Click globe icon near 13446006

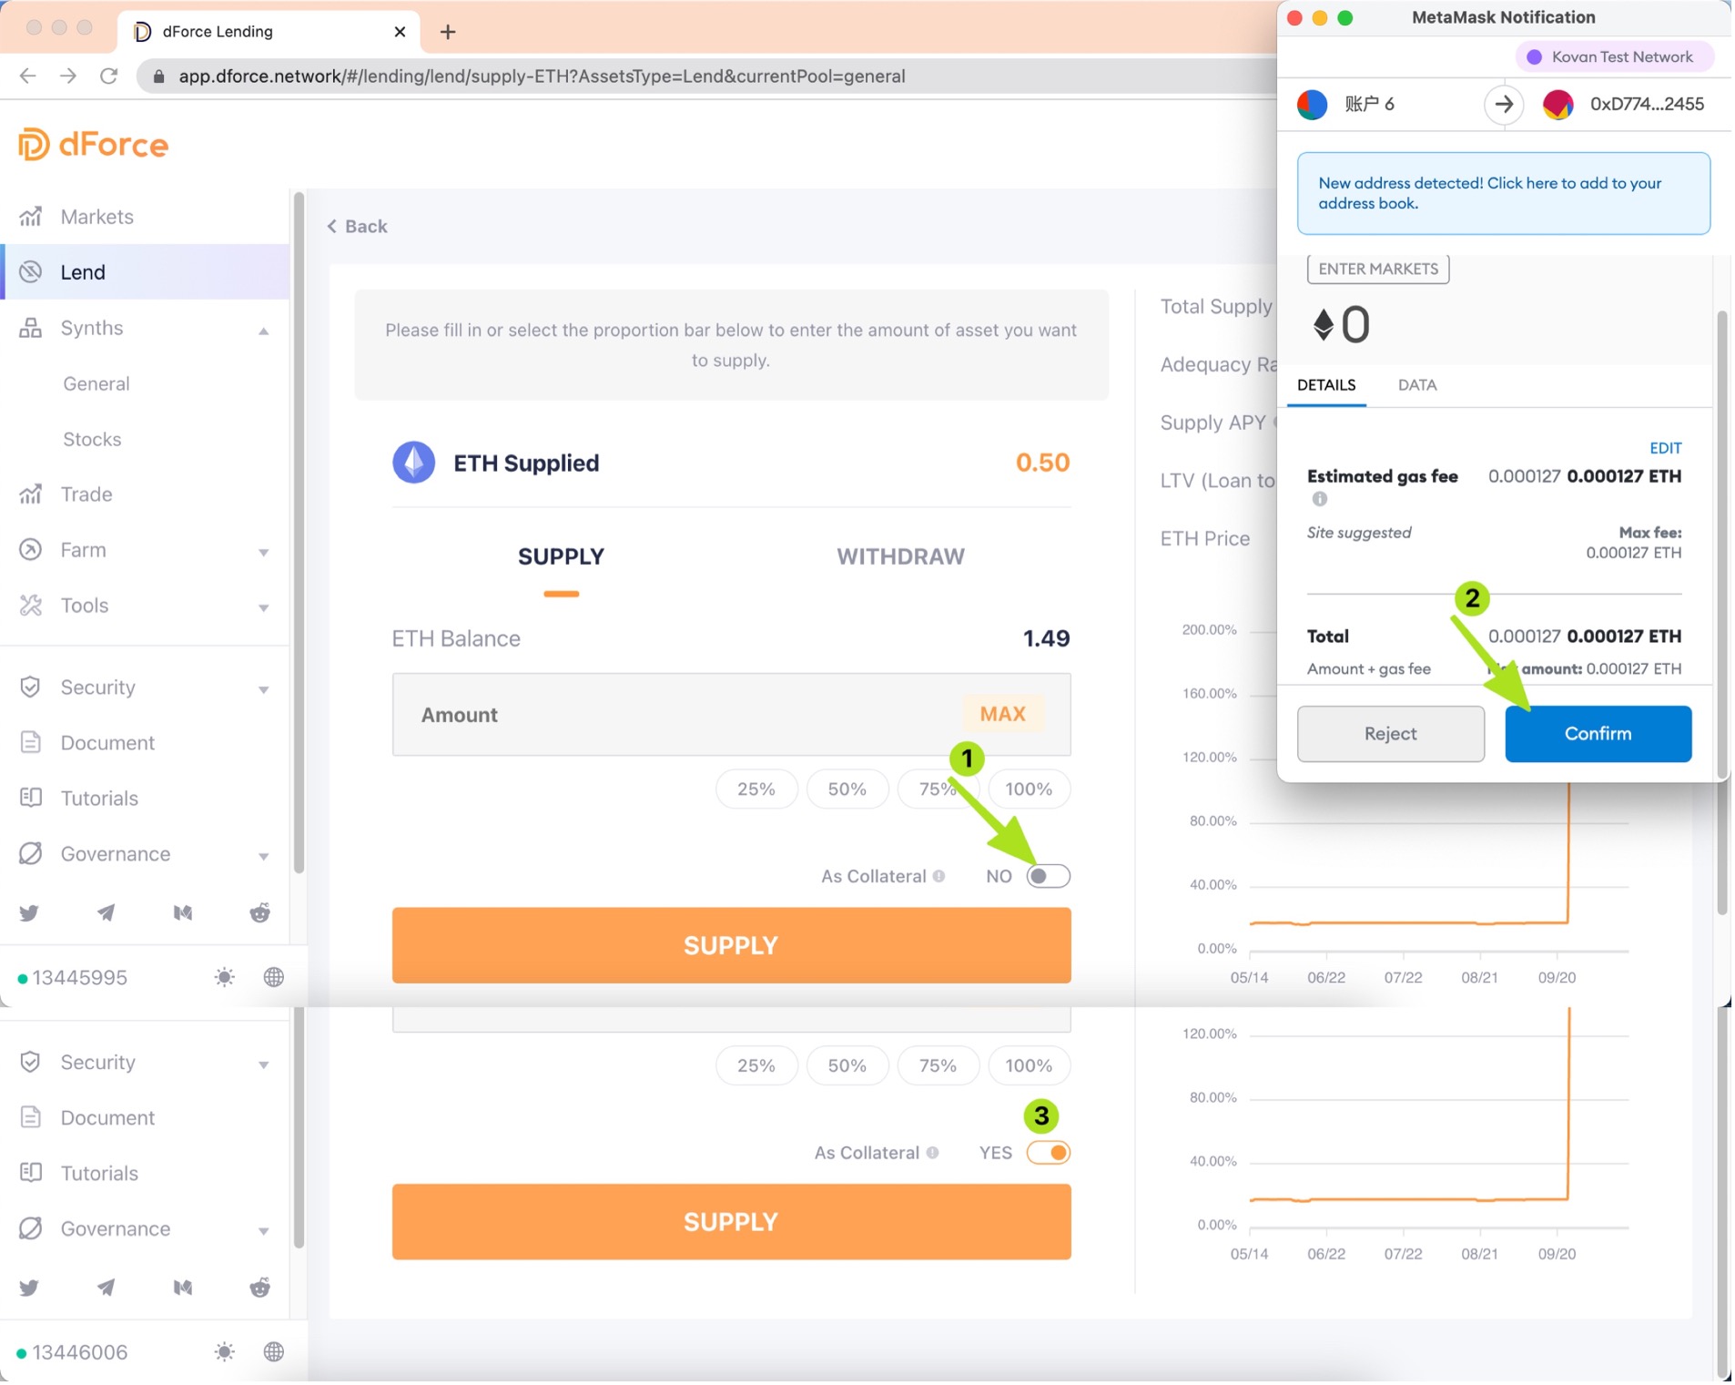[x=274, y=1353]
